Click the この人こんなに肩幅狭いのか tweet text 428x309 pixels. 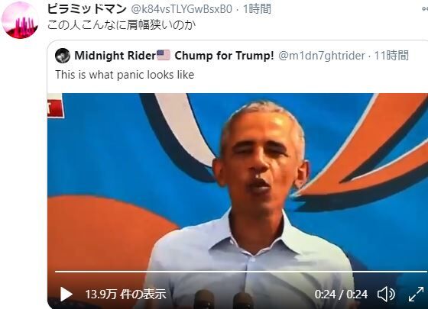click(x=122, y=25)
